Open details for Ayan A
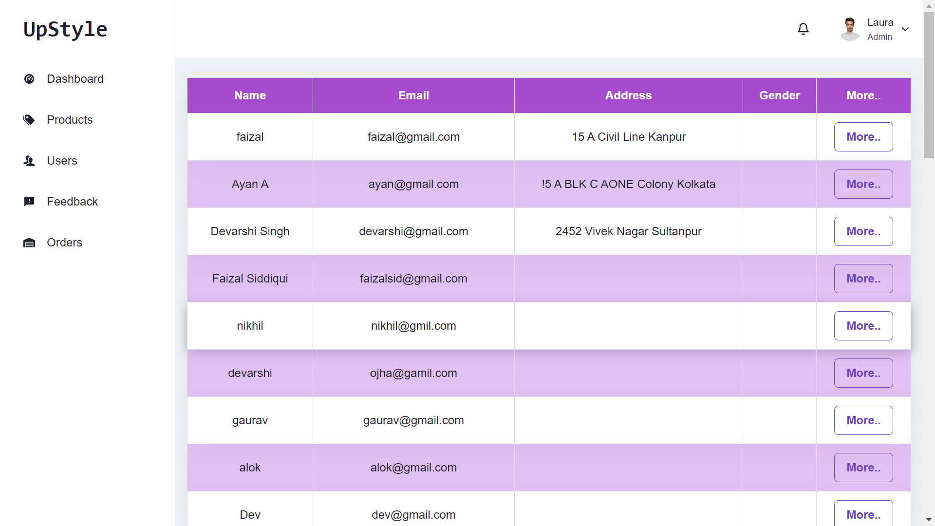This screenshot has width=935, height=526. click(x=863, y=184)
